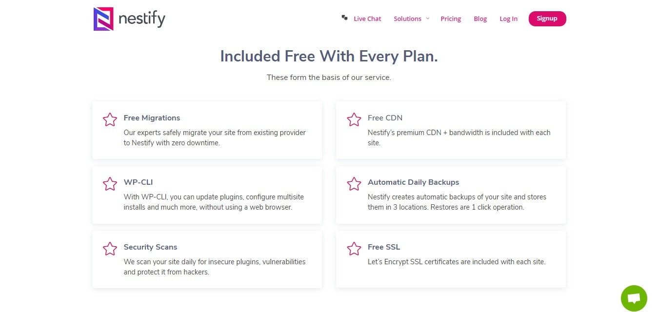
Task: Go to the Pricing page
Action: coord(451,19)
